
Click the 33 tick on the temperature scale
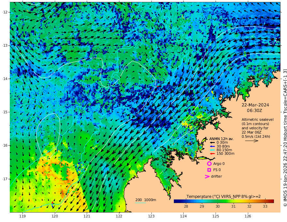[x=265, y=206]
